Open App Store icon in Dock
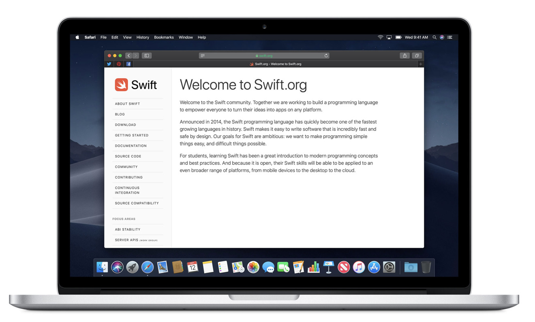 point(374,267)
